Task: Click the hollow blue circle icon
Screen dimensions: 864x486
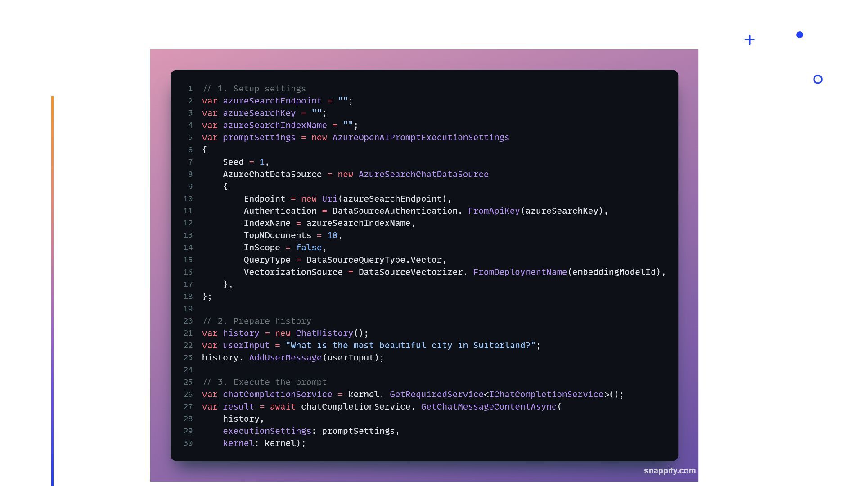Action: 818,80
